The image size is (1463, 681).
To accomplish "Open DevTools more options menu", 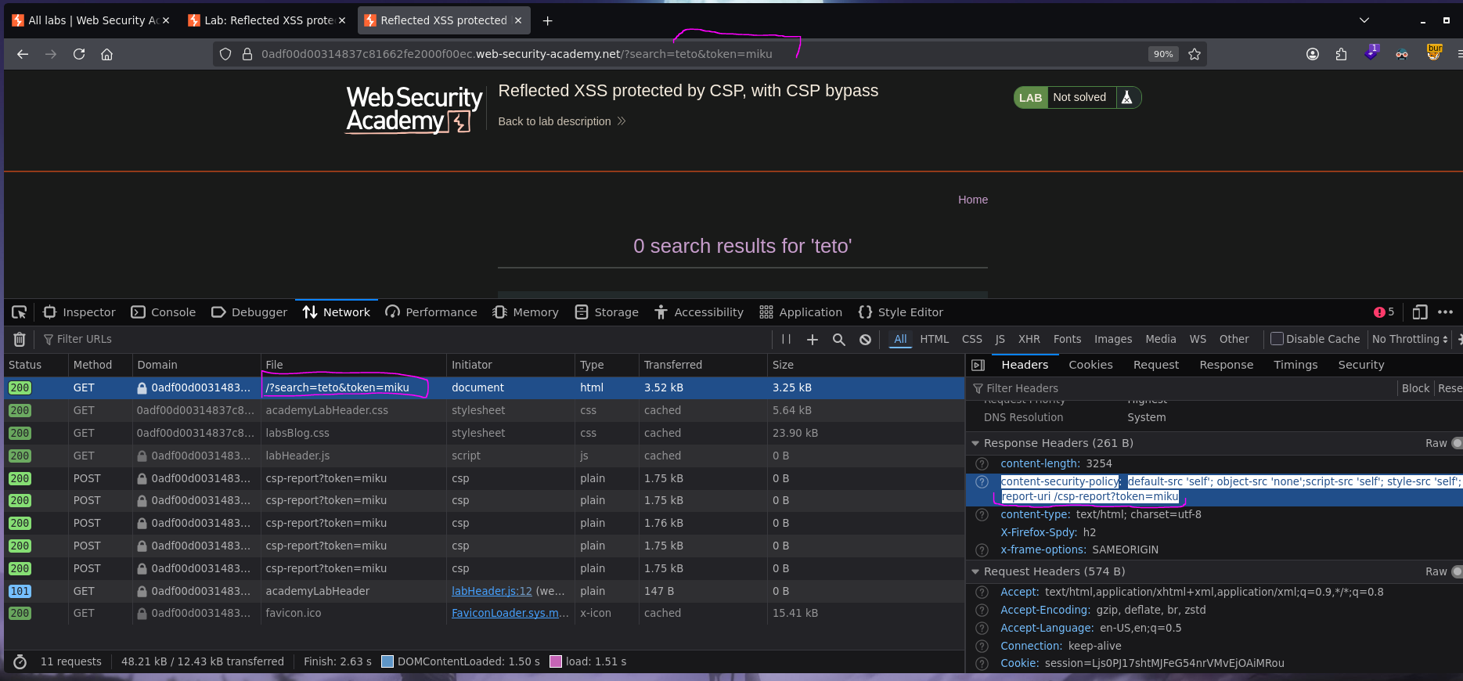I will (1446, 312).
